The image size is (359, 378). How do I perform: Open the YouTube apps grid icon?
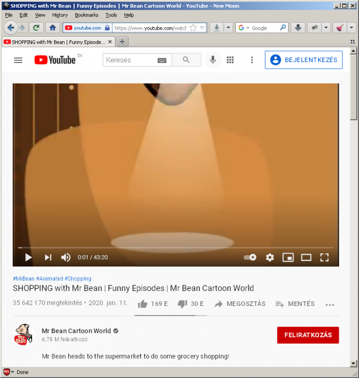230,60
